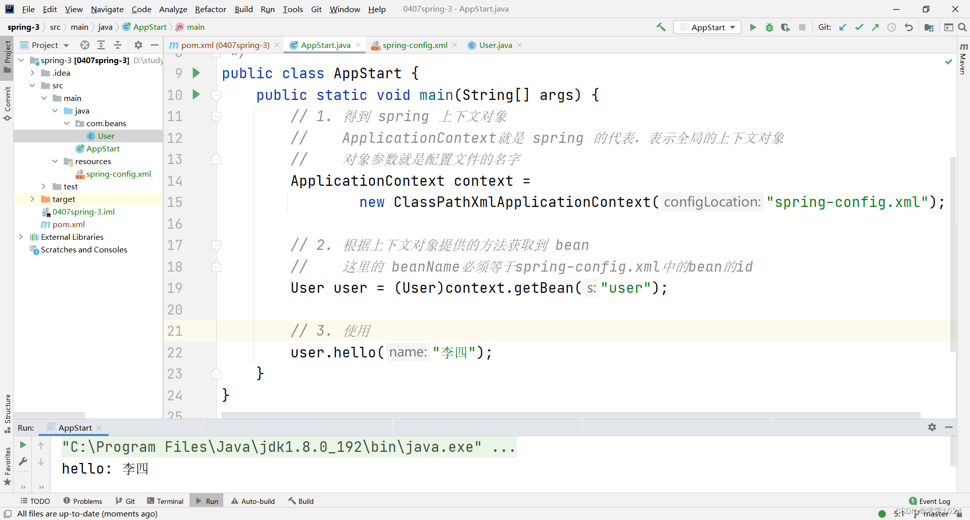The height and width of the screenshot is (520, 970).
Task: Click the AppStart breadcrumb in navigation bar
Action: tap(144, 27)
